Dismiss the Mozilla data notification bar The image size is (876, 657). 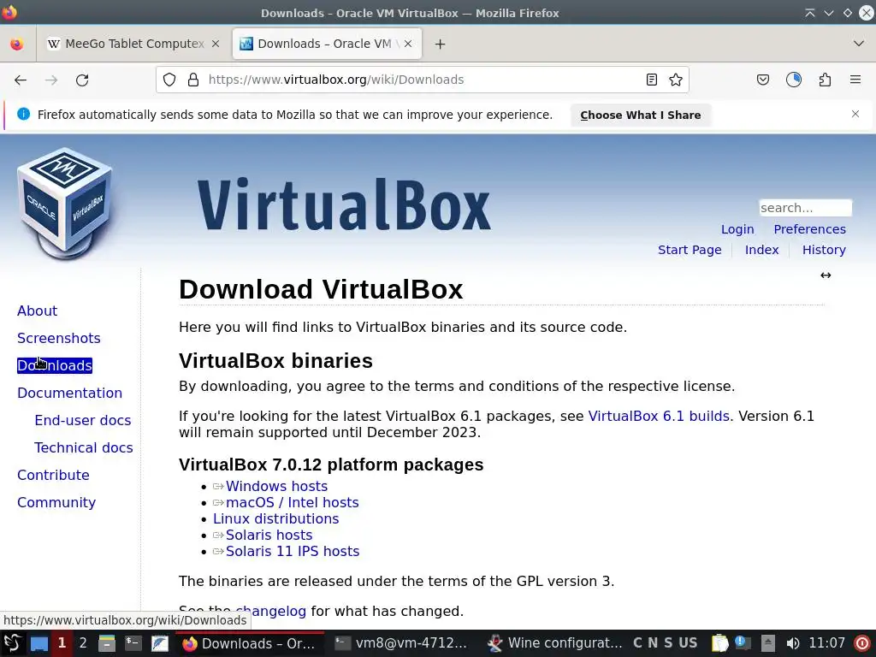[x=855, y=114]
